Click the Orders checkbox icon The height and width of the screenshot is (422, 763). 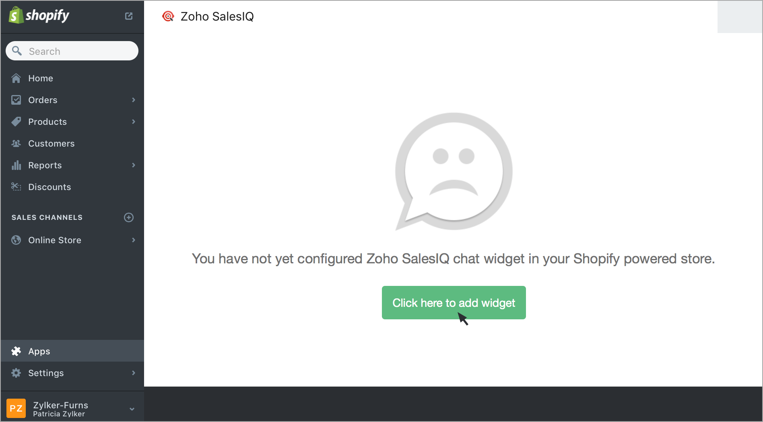point(16,100)
